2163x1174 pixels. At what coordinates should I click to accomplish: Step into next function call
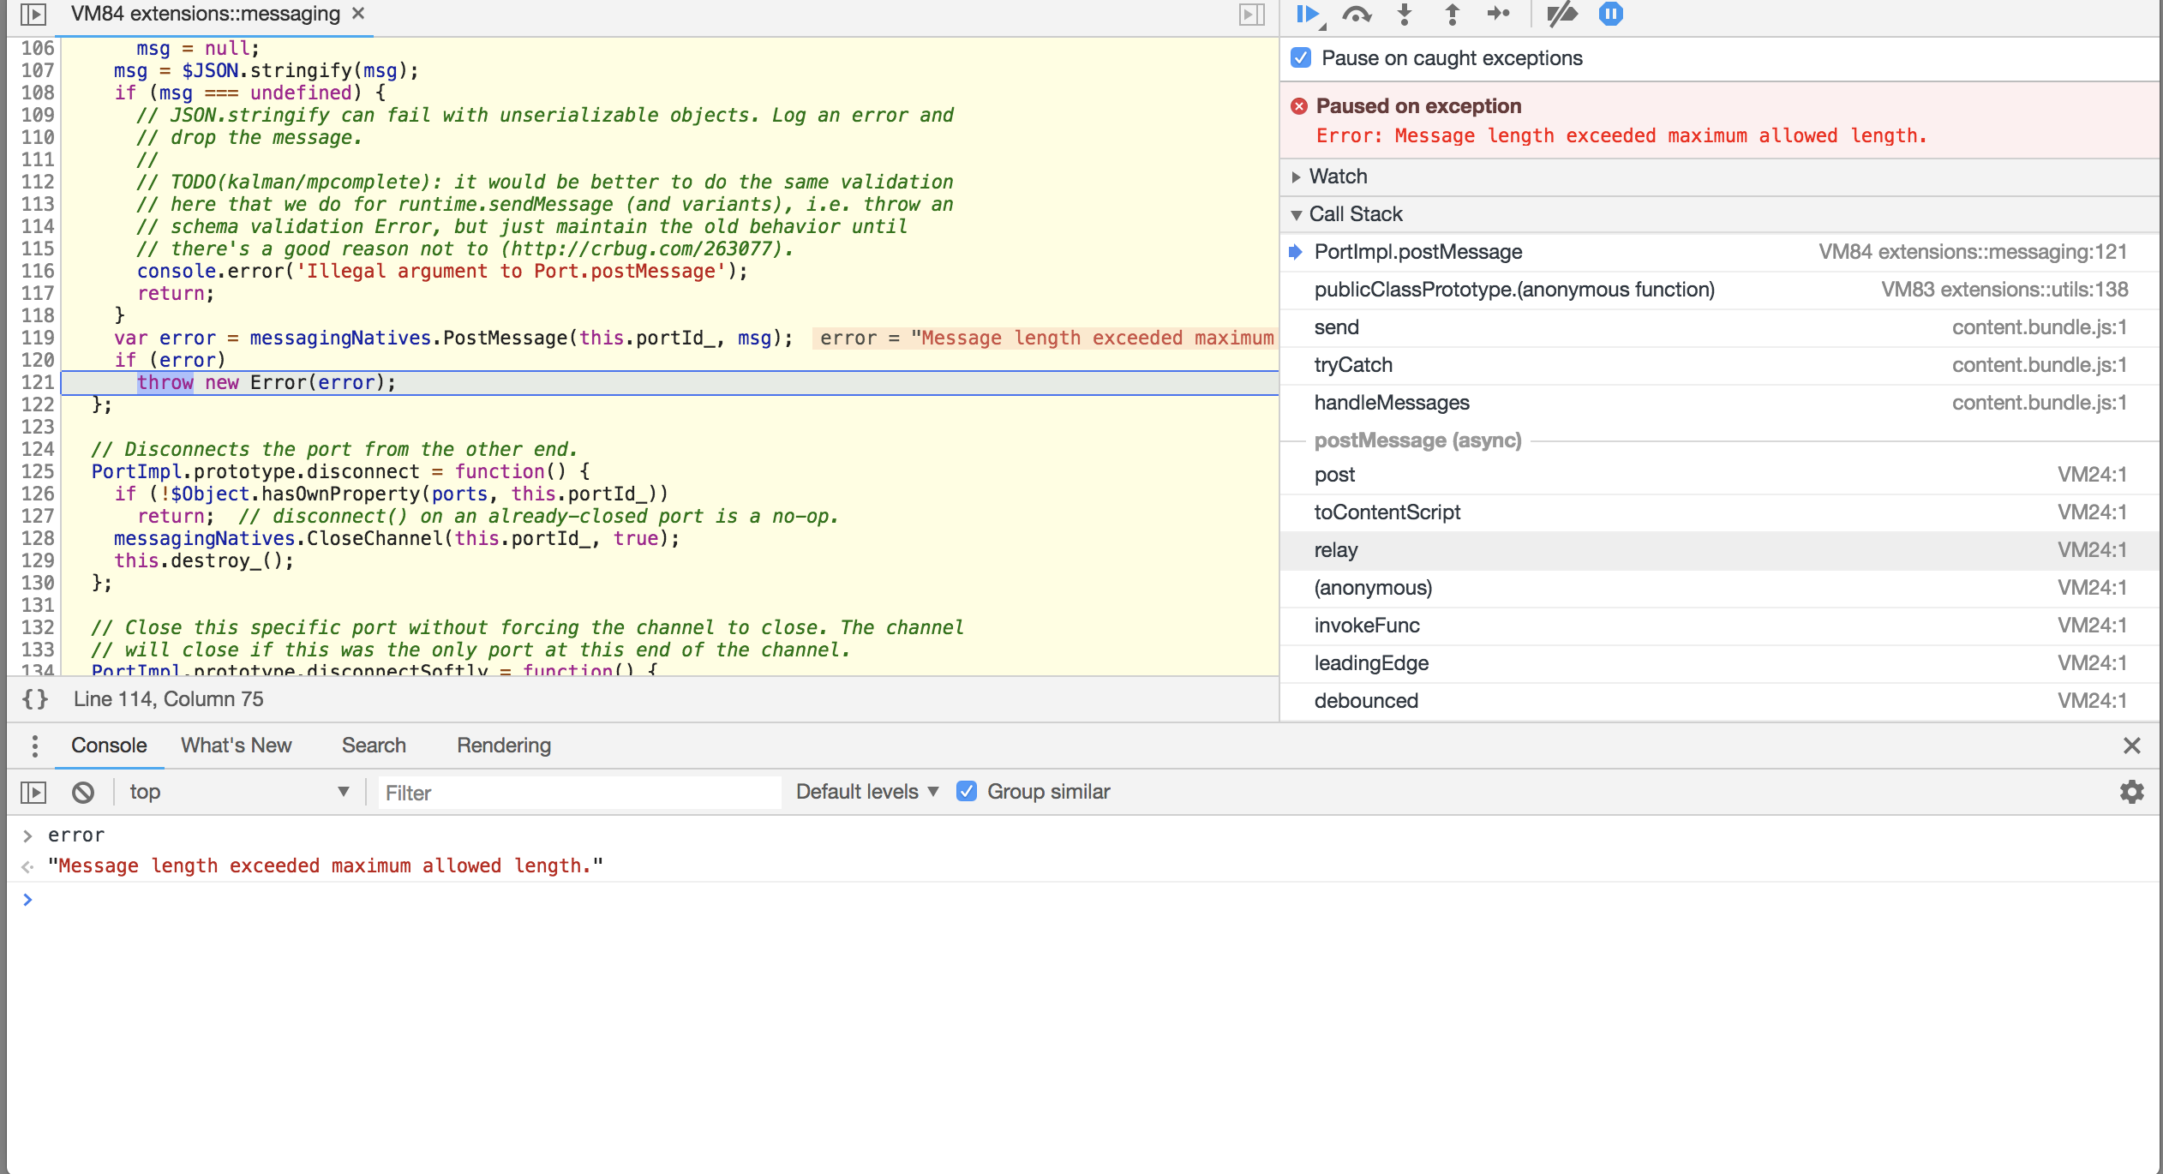tap(1405, 15)
